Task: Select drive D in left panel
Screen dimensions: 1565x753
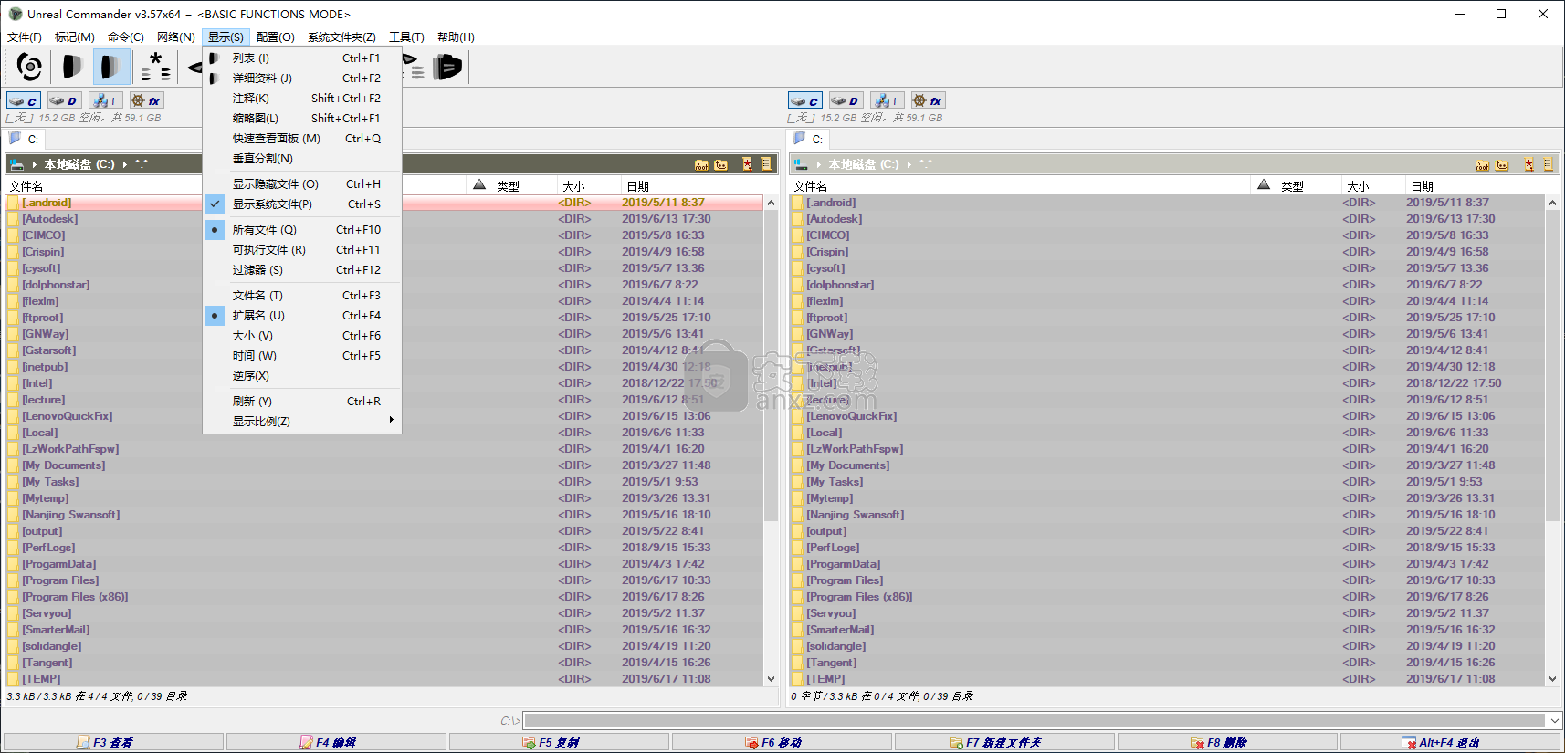Action: [64, 100]
